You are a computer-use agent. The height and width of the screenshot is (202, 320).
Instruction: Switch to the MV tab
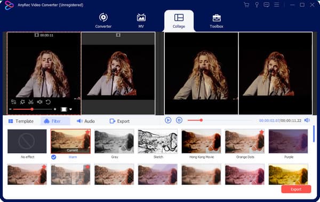click(141, 21)
